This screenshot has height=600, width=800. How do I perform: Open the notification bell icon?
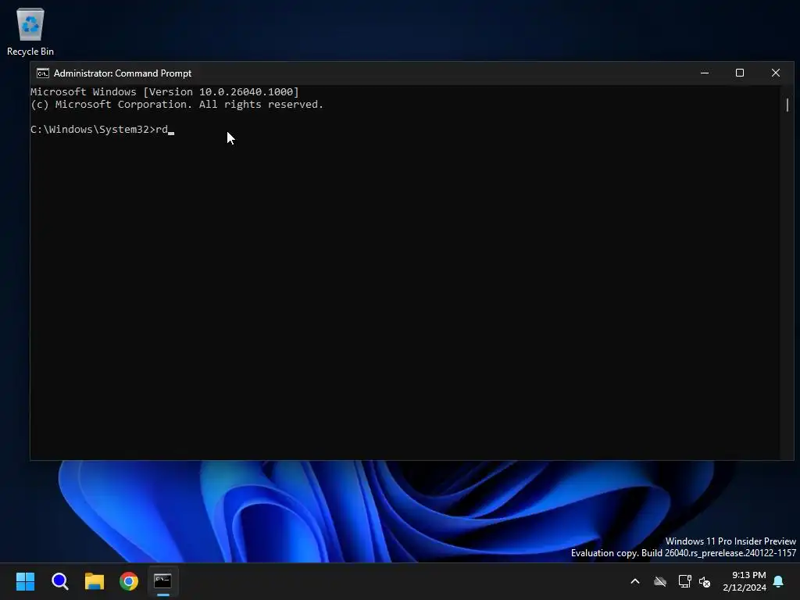click(779, 581)
